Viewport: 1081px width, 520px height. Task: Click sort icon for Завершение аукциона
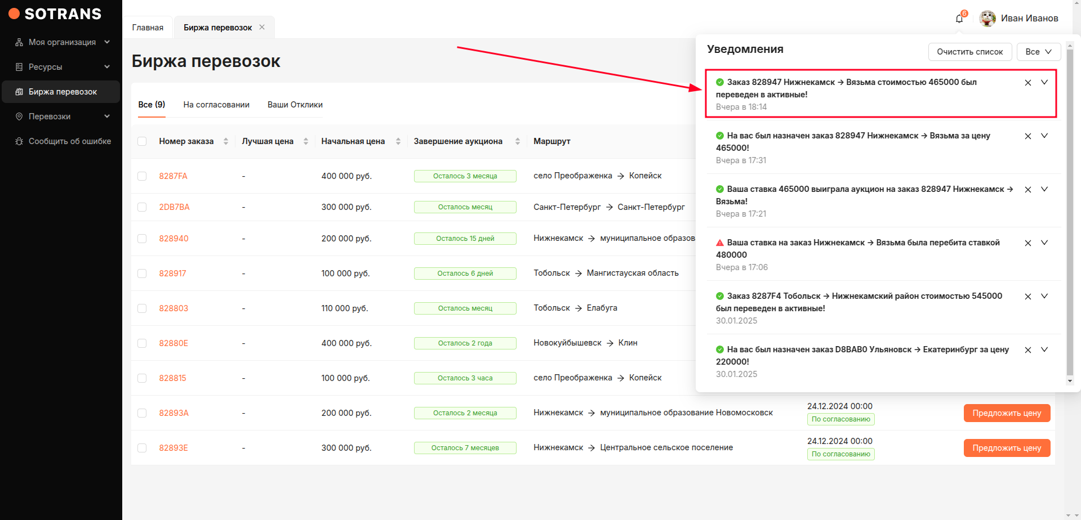pyautogui.click(x=517, y=141)
